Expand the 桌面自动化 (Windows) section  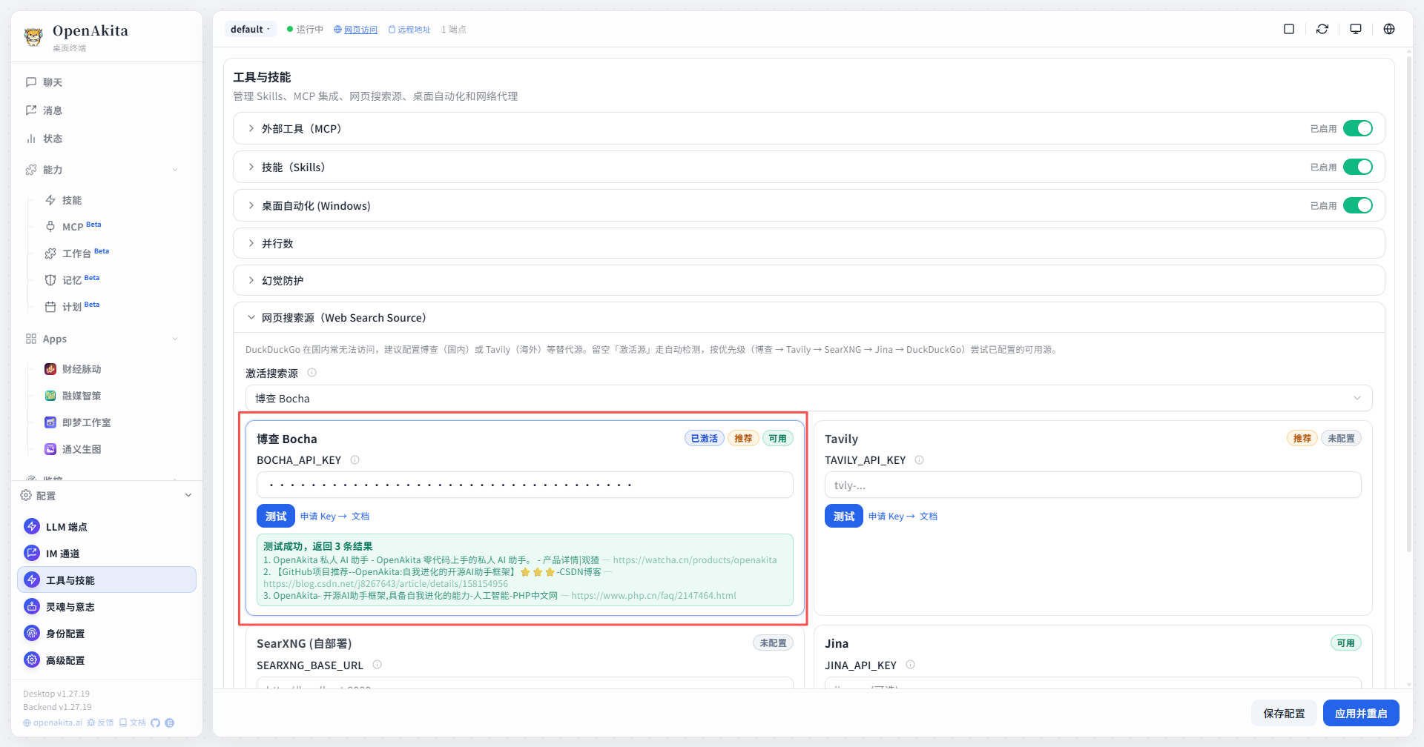pos(808,205)
